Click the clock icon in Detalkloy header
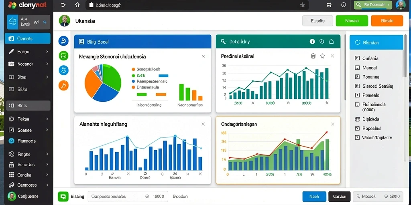Viewport: 411px width, 205px height. (322, 41)
